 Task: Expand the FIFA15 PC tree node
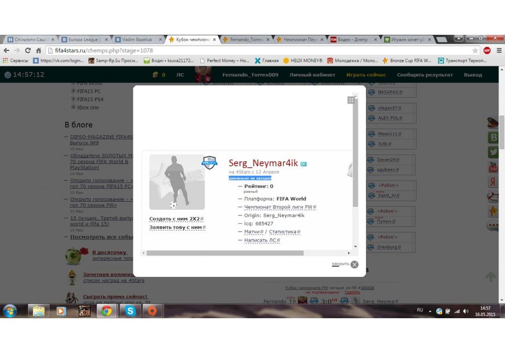[x=73, y=91]
